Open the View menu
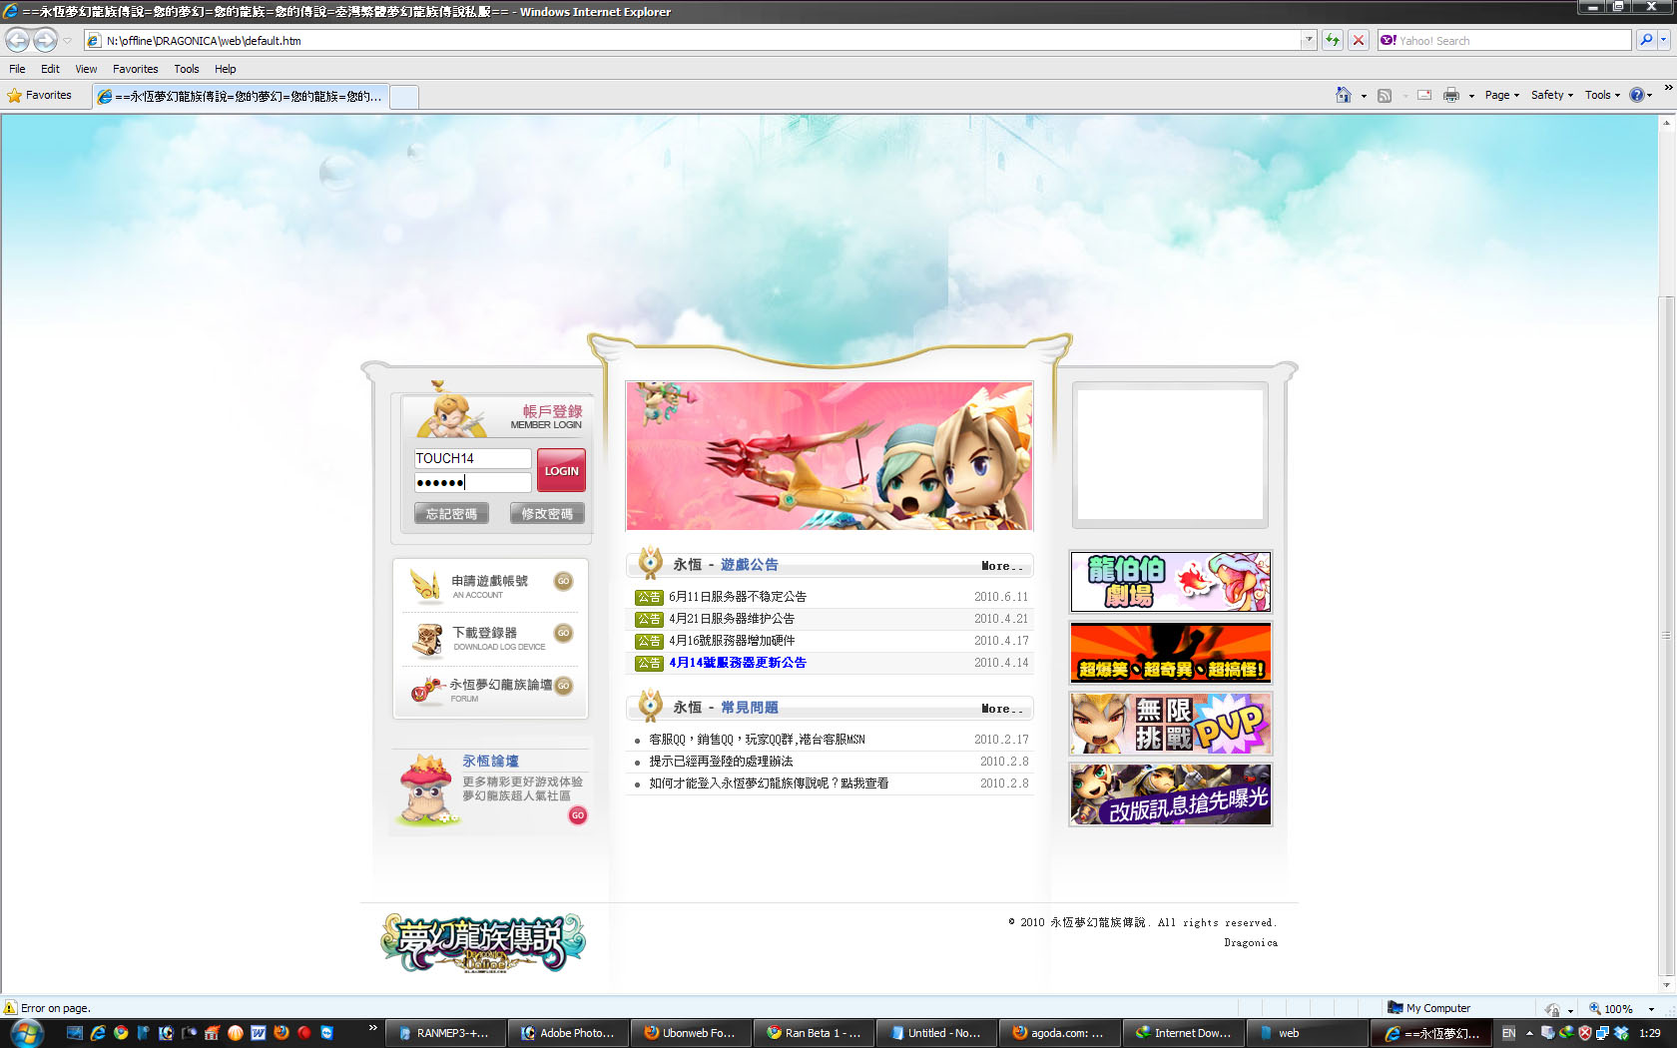This screenshot has width=1677, height=1048. pos(86,69)
